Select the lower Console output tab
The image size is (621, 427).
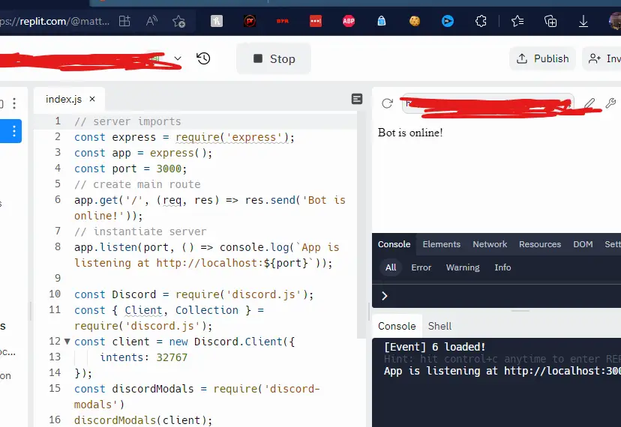397,326
